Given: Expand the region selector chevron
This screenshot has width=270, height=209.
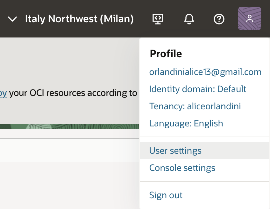Looking at the screenshot, I should coord(12,19).
